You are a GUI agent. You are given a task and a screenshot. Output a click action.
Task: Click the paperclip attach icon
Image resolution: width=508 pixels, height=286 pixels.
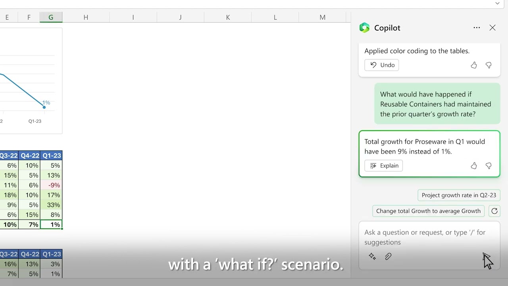coord(388,257)
